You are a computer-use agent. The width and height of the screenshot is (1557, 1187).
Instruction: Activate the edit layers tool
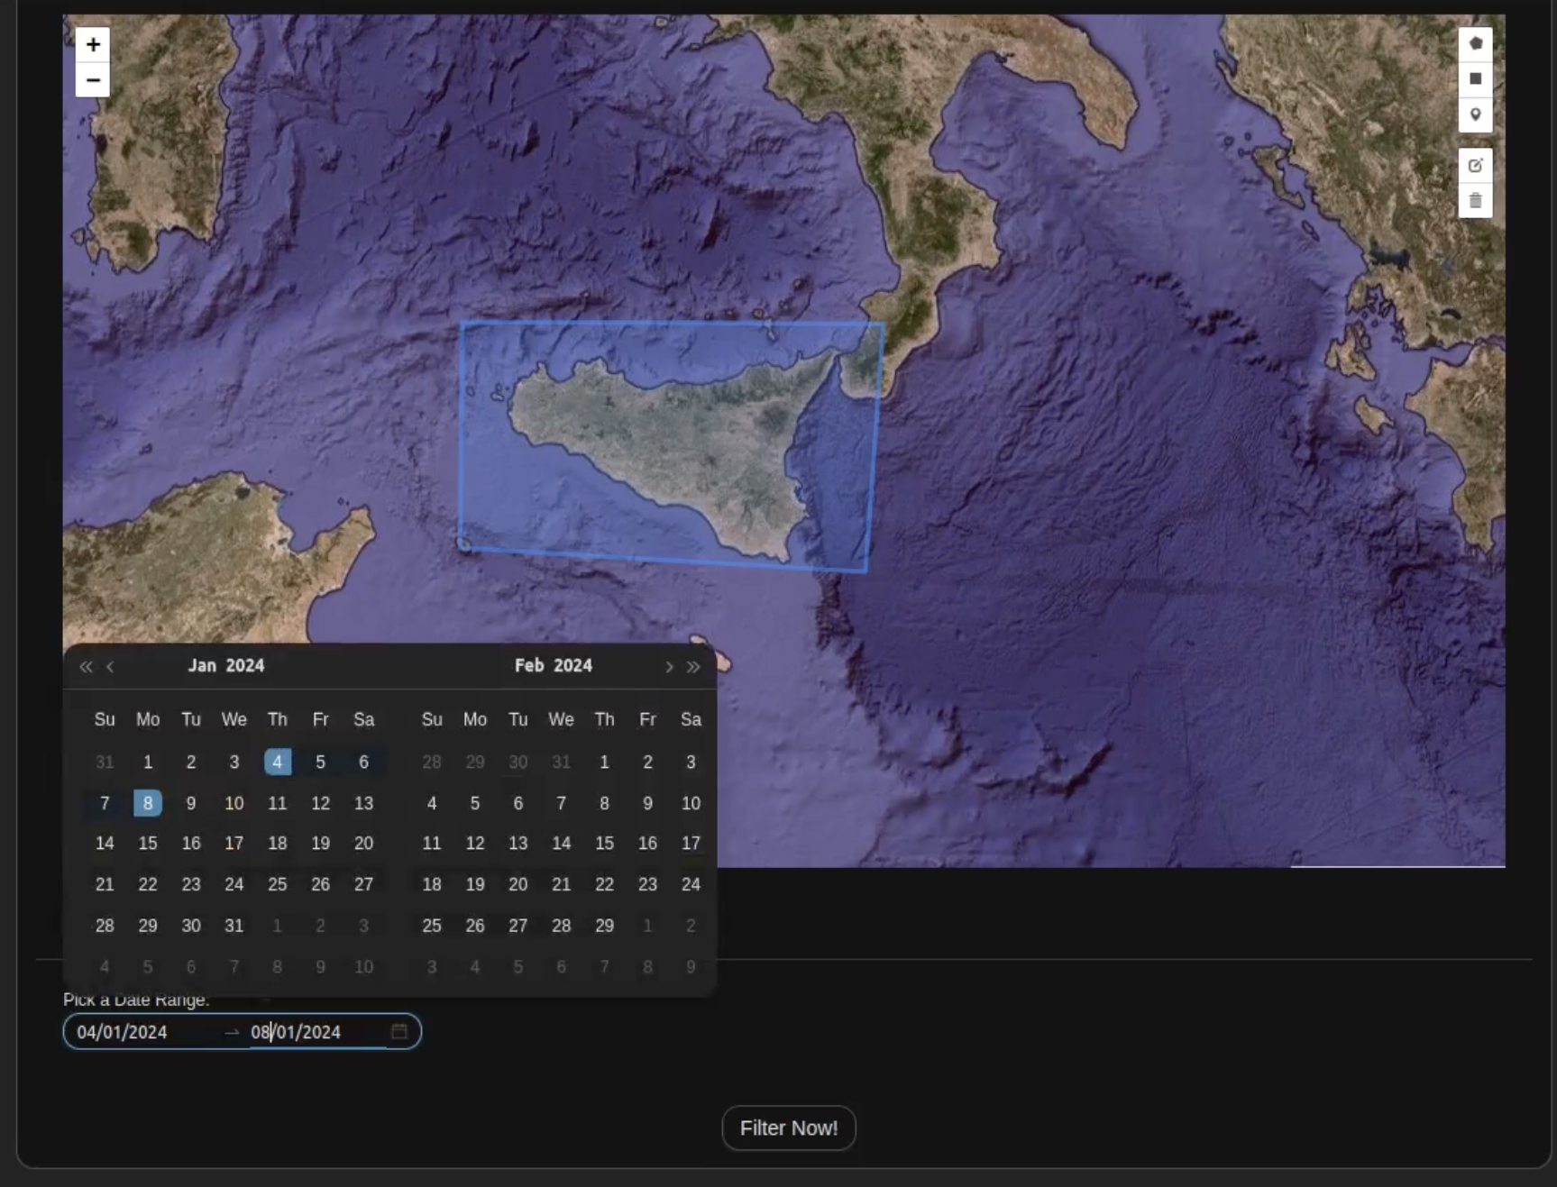[1475, 166]
